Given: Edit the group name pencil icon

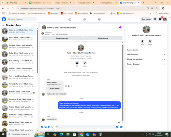Looking at the screenshot, I should [x=85, y=63].
